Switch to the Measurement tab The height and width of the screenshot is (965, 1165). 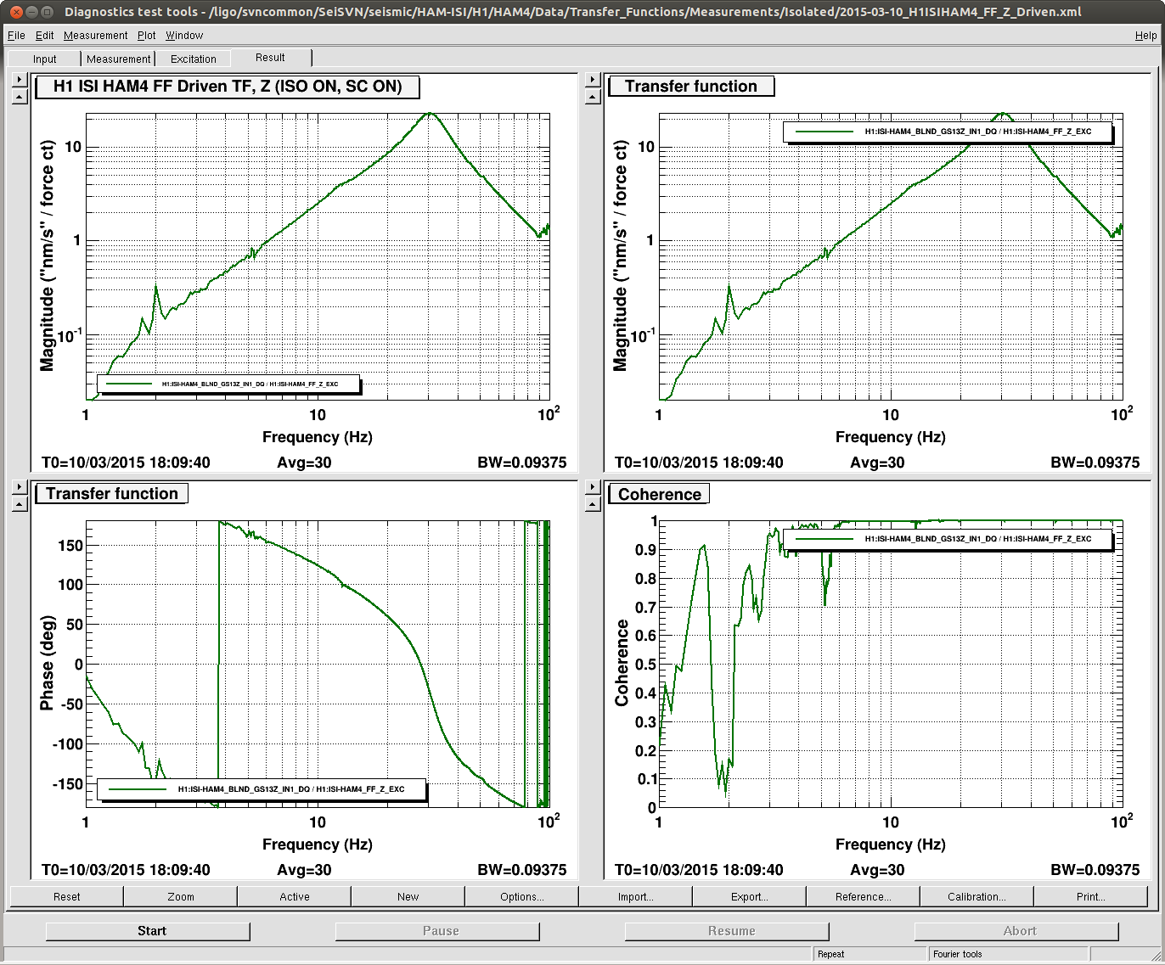pyautogui.click(x=118, y=59)
